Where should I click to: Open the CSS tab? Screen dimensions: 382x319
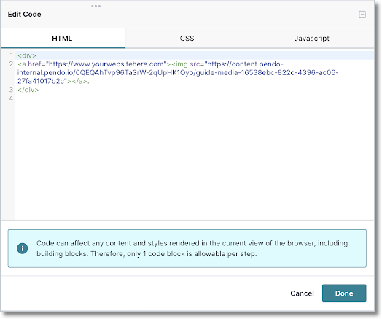pyautogui.click(x=187, y=38)
